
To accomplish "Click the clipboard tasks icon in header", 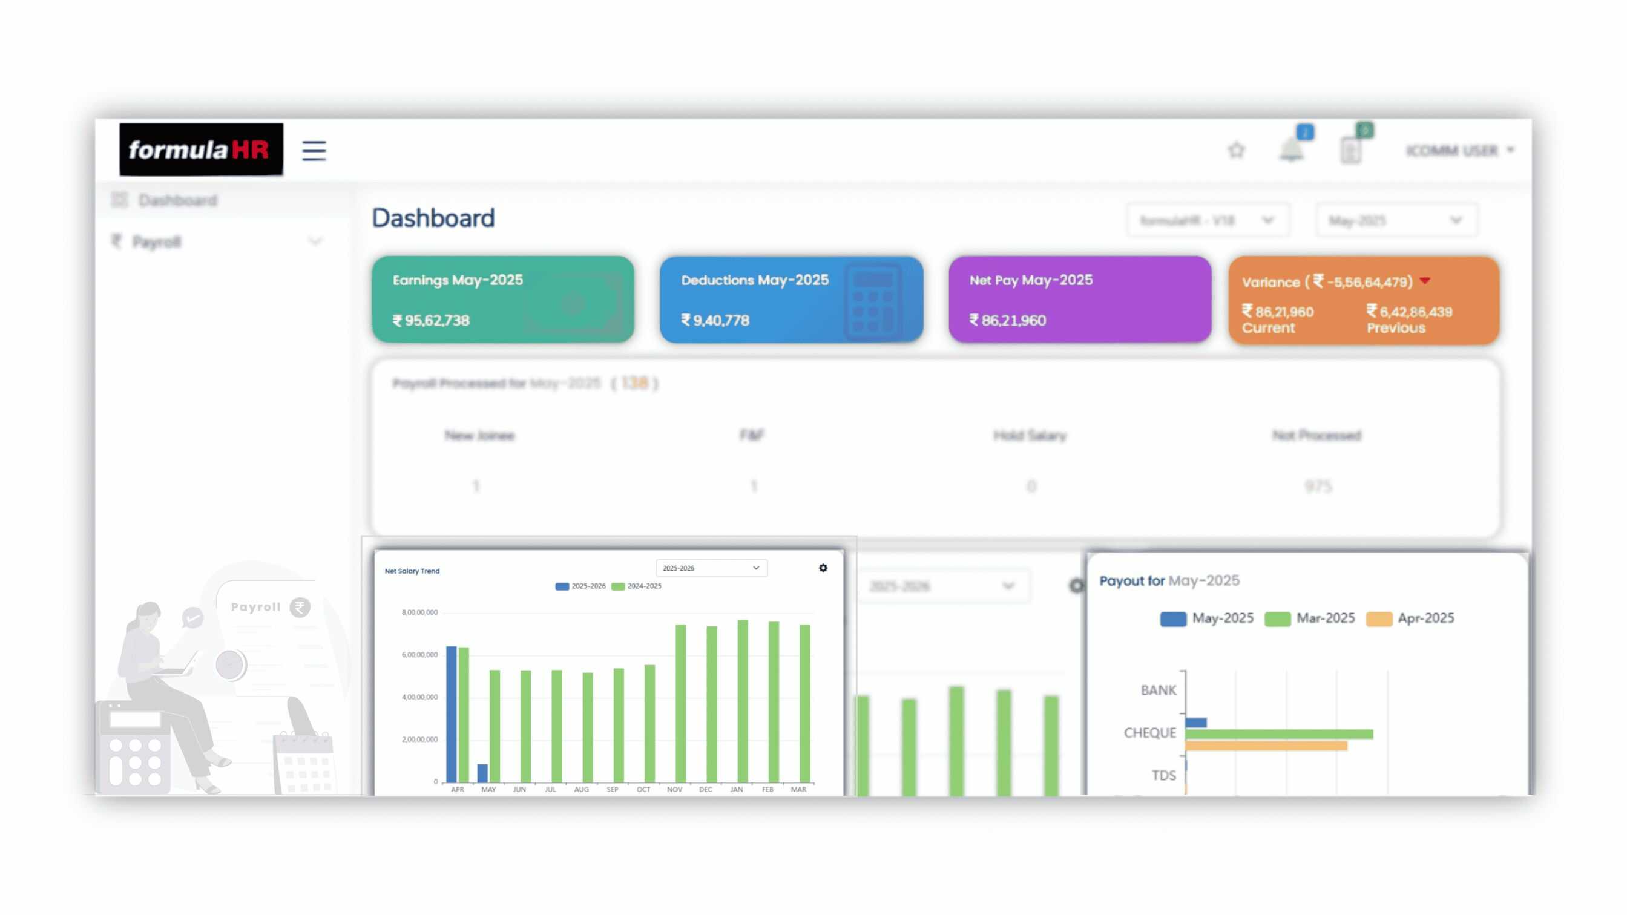I will tap(1350, 150).
